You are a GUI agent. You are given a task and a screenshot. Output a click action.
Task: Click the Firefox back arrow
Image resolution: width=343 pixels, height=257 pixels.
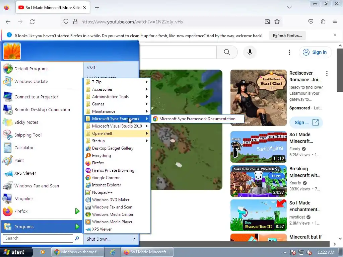pos(8,22)
